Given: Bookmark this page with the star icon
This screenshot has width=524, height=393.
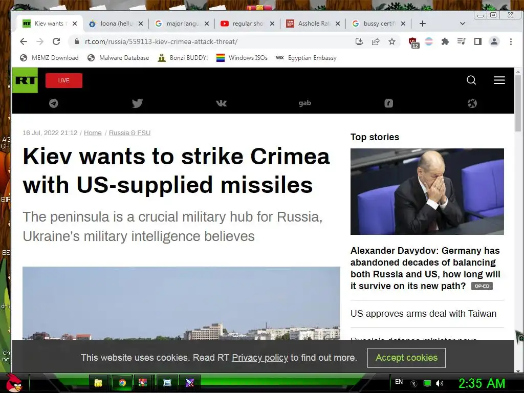Looking at the screenshot, I should click(x=392, y=41).
